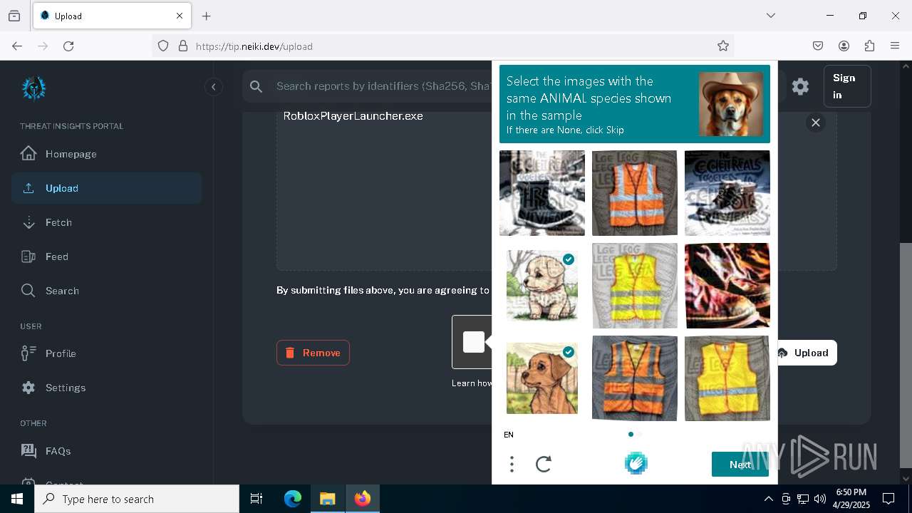912x513 pixels.
Task: Click the house icon next to Homepage
Action: pyautogui.click(x=28, y=153)
